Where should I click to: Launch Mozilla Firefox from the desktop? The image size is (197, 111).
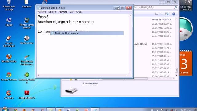click(9, 58)
